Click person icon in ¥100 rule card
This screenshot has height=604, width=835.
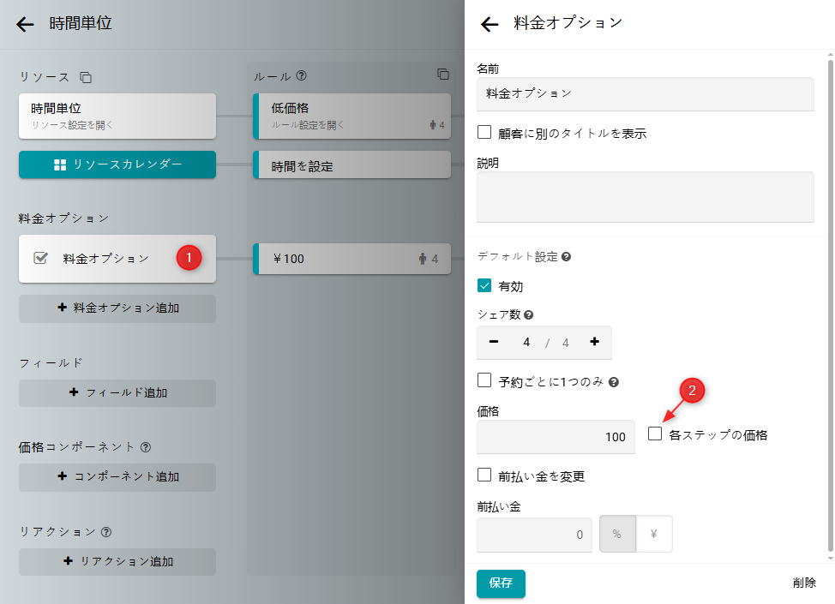point(423,259)
